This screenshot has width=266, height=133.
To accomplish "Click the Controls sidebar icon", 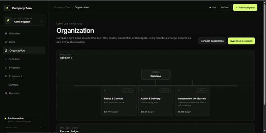I will (x=5, y=85).
